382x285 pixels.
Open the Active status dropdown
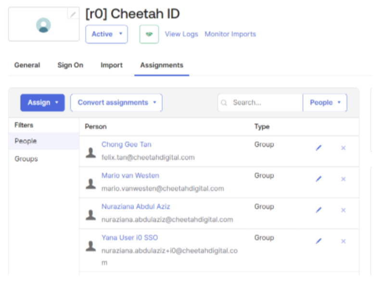coord(106,34)
